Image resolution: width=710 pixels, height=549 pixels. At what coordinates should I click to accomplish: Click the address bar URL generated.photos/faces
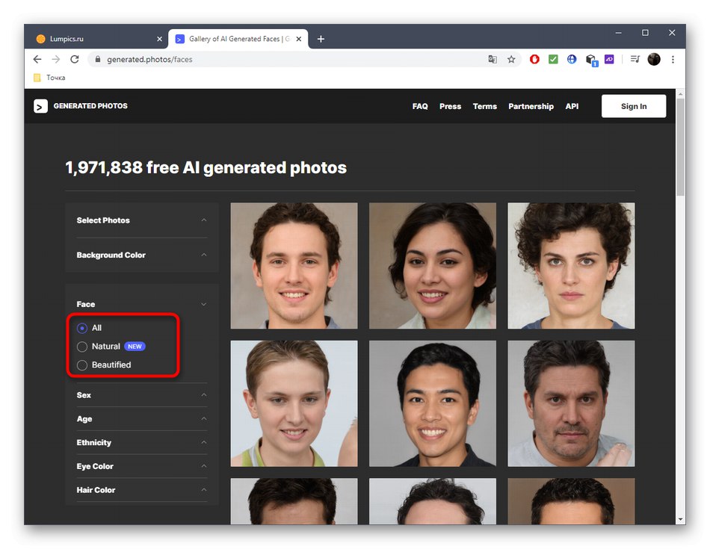pos(149,59)
